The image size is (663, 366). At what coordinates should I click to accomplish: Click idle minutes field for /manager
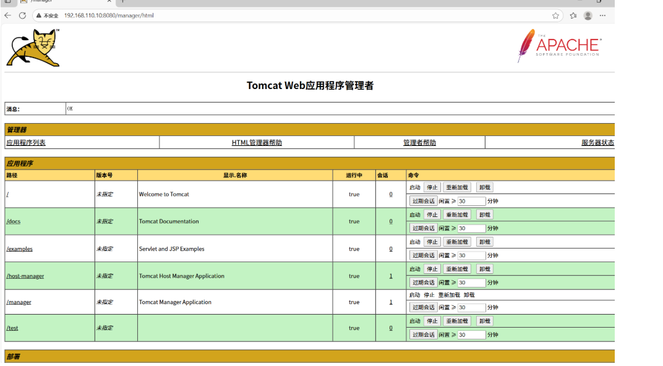coord(471,307)
